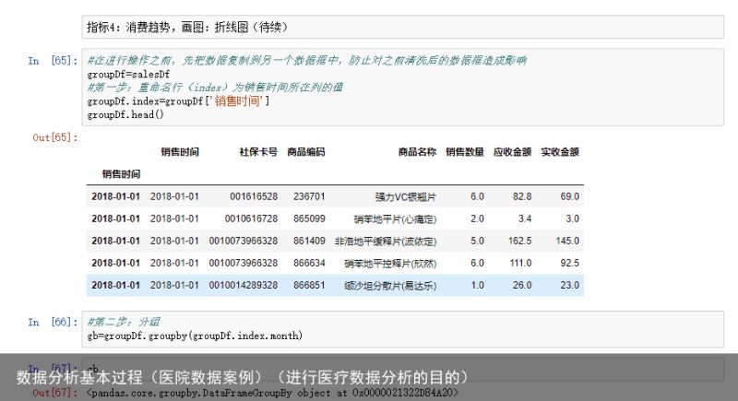Click the 实收金额 value 145.0
The width and height of the screenshot is (738, 401).
pyautogui.click(x=567, y=241)
